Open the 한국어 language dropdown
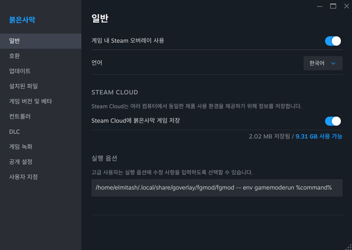This screenshot has height=250, width=352. (323, 63)
